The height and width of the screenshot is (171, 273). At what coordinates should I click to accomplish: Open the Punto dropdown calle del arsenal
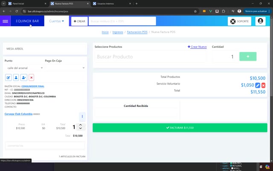24,68
